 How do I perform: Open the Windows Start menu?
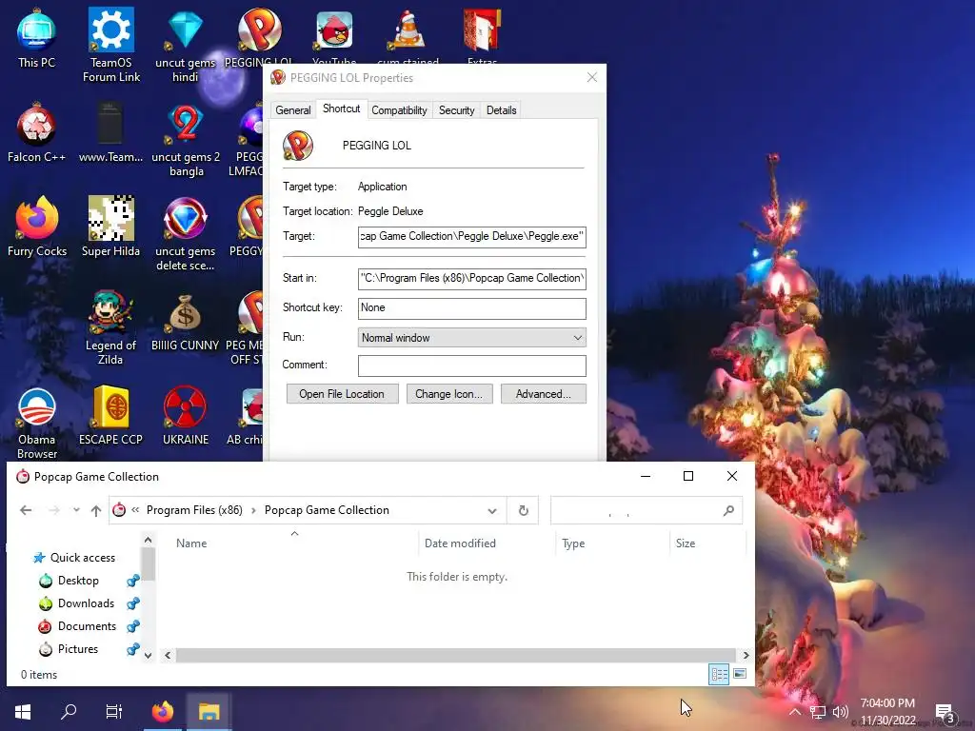coord(23,711)
